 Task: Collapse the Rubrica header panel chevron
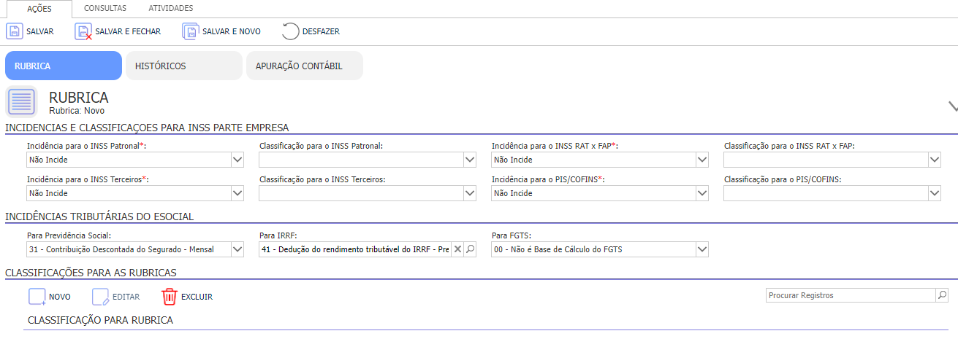pyautogui.click(x=952, y=106)
